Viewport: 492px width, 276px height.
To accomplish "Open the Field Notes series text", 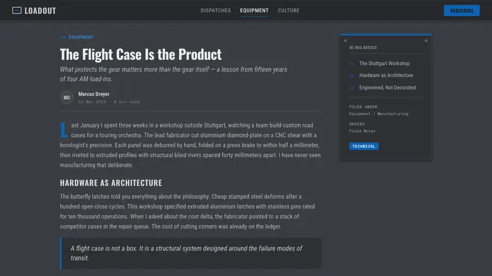I will 362,131.
